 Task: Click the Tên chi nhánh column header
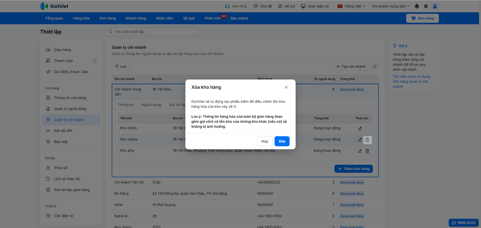point(125,79)
